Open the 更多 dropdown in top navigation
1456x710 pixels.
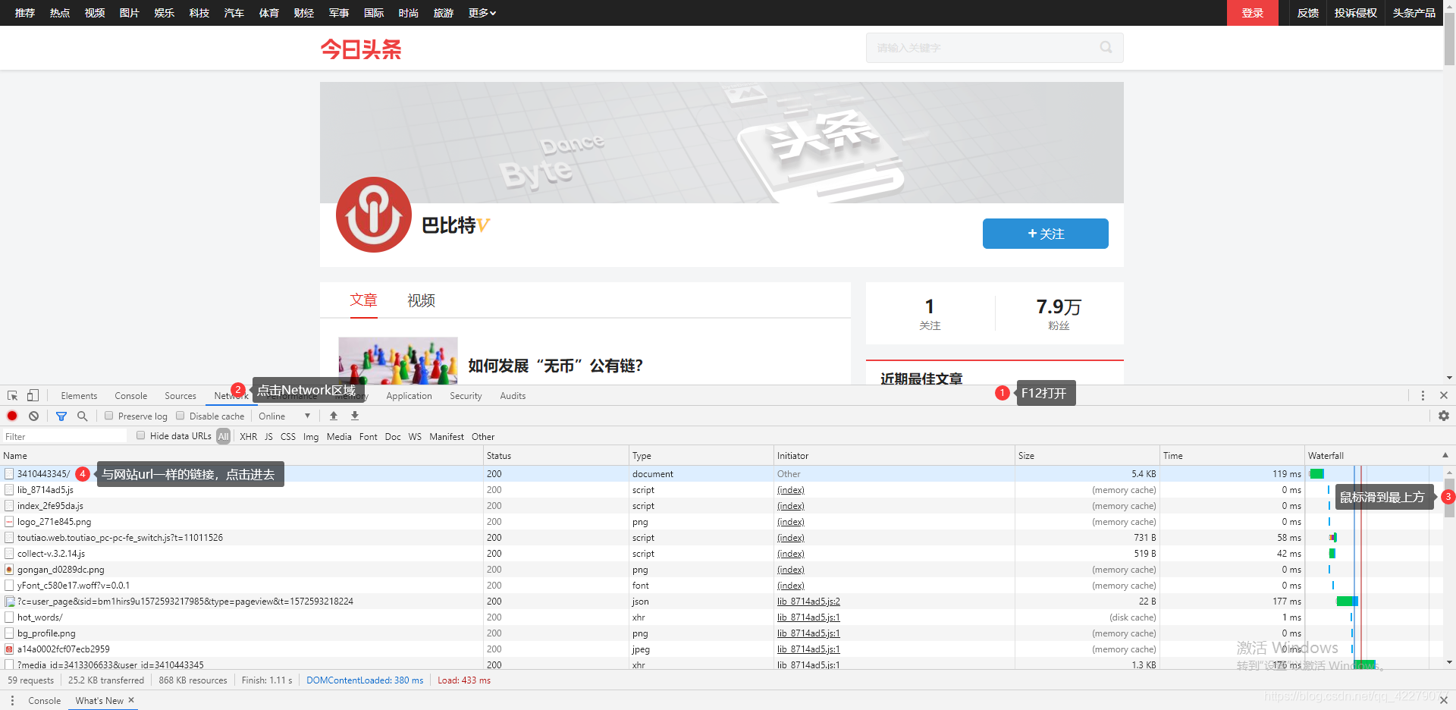(x=482, y=13)
